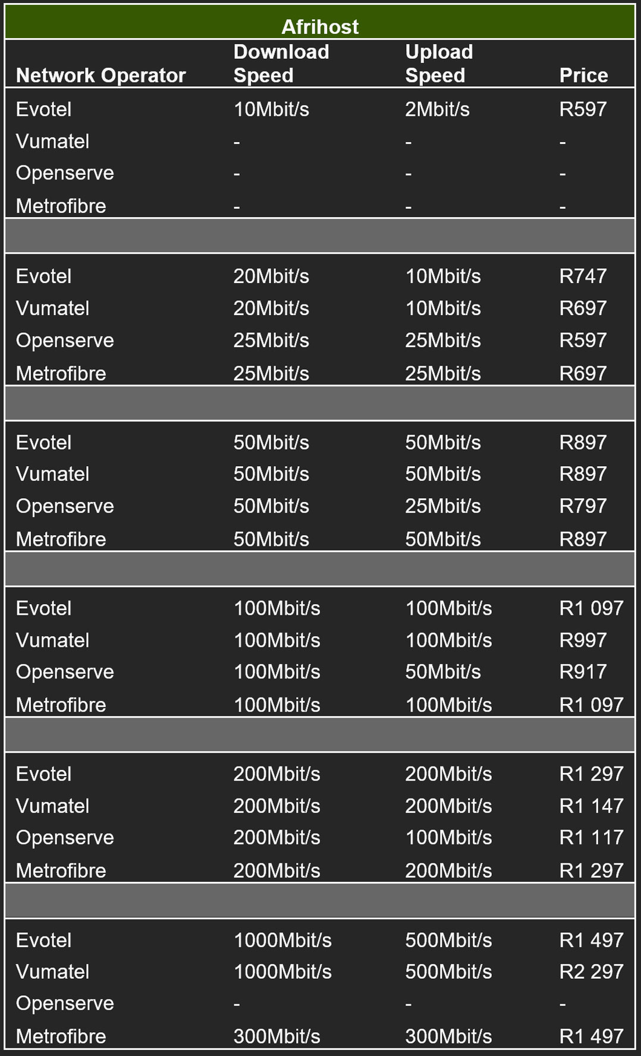Select Vumatel's 500Mbit/s upload speed cell
Image resolution: width=641 pixels, height=1056 pixels.
[x=448, y=972]
